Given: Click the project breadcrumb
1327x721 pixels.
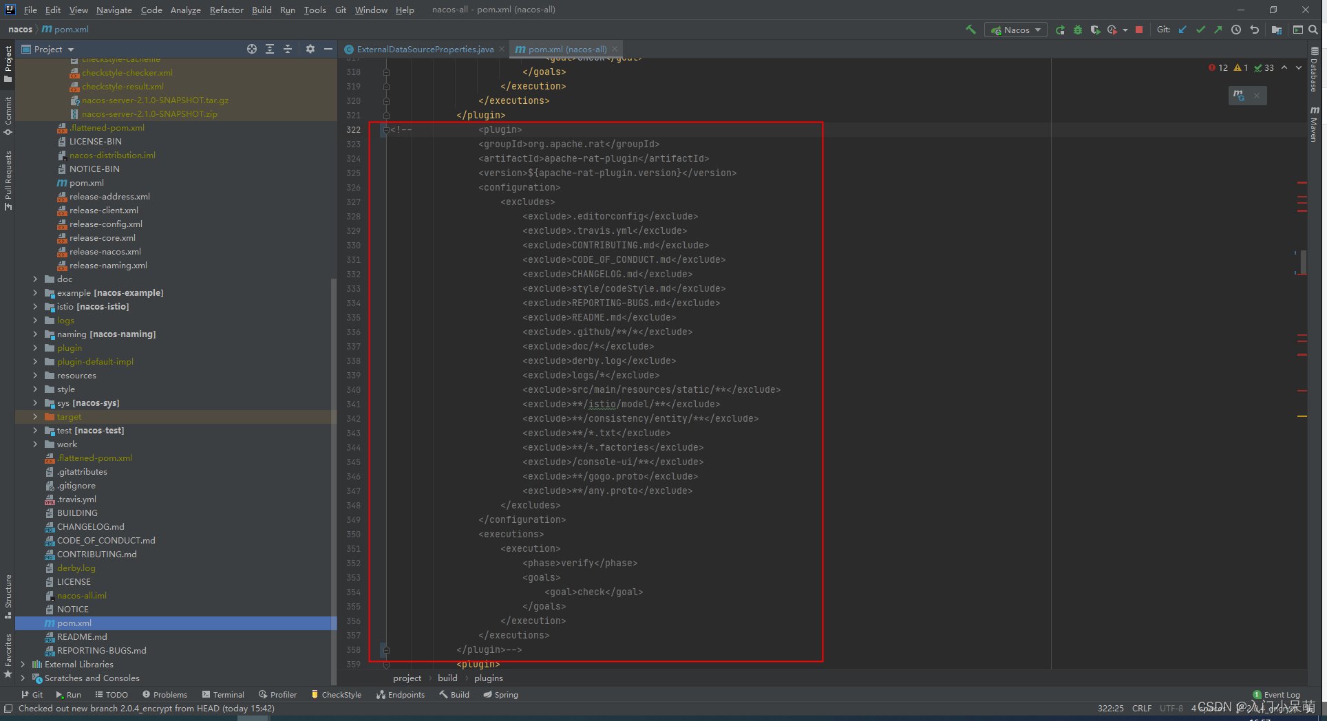Looking at the screenshot, I should (x=407, y=678).
